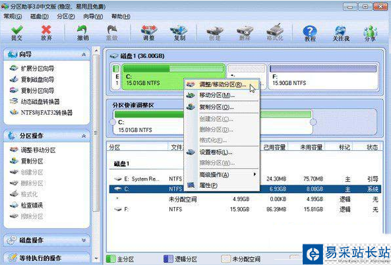
Task: Click the right resize handle of C: partition
Action: pos(313,122)
